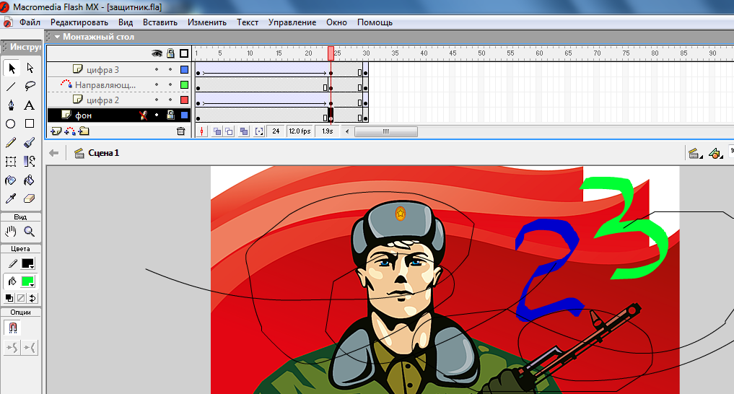Open the Редактировать menu
Image resolution: width=734 pixels, height=394 pixels.
pos(79,22)
